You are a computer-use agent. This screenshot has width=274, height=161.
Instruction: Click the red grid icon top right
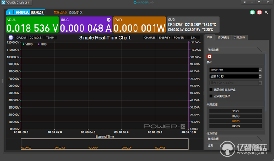[x=259, y=12]
